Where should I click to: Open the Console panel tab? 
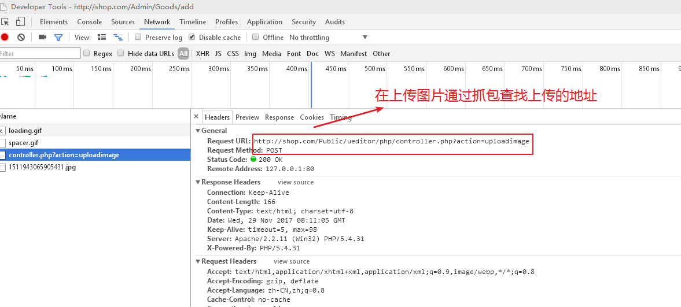pyautogui.click(x=90, y=22)
